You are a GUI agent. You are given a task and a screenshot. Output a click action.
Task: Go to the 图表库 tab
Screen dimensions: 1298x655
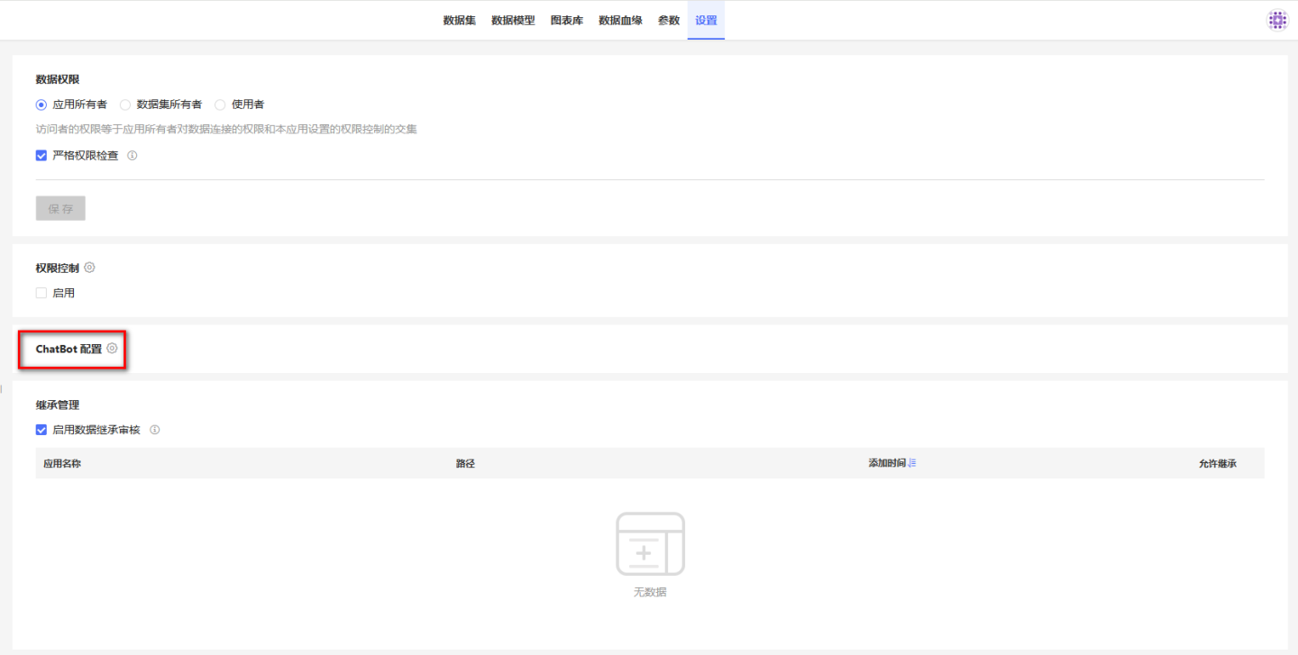click(x=567, y=20)
